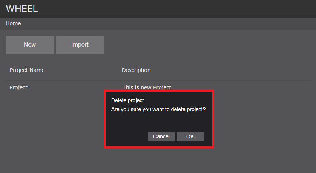
Task: Click the 'This is new Project.' description
Action: 147,87
